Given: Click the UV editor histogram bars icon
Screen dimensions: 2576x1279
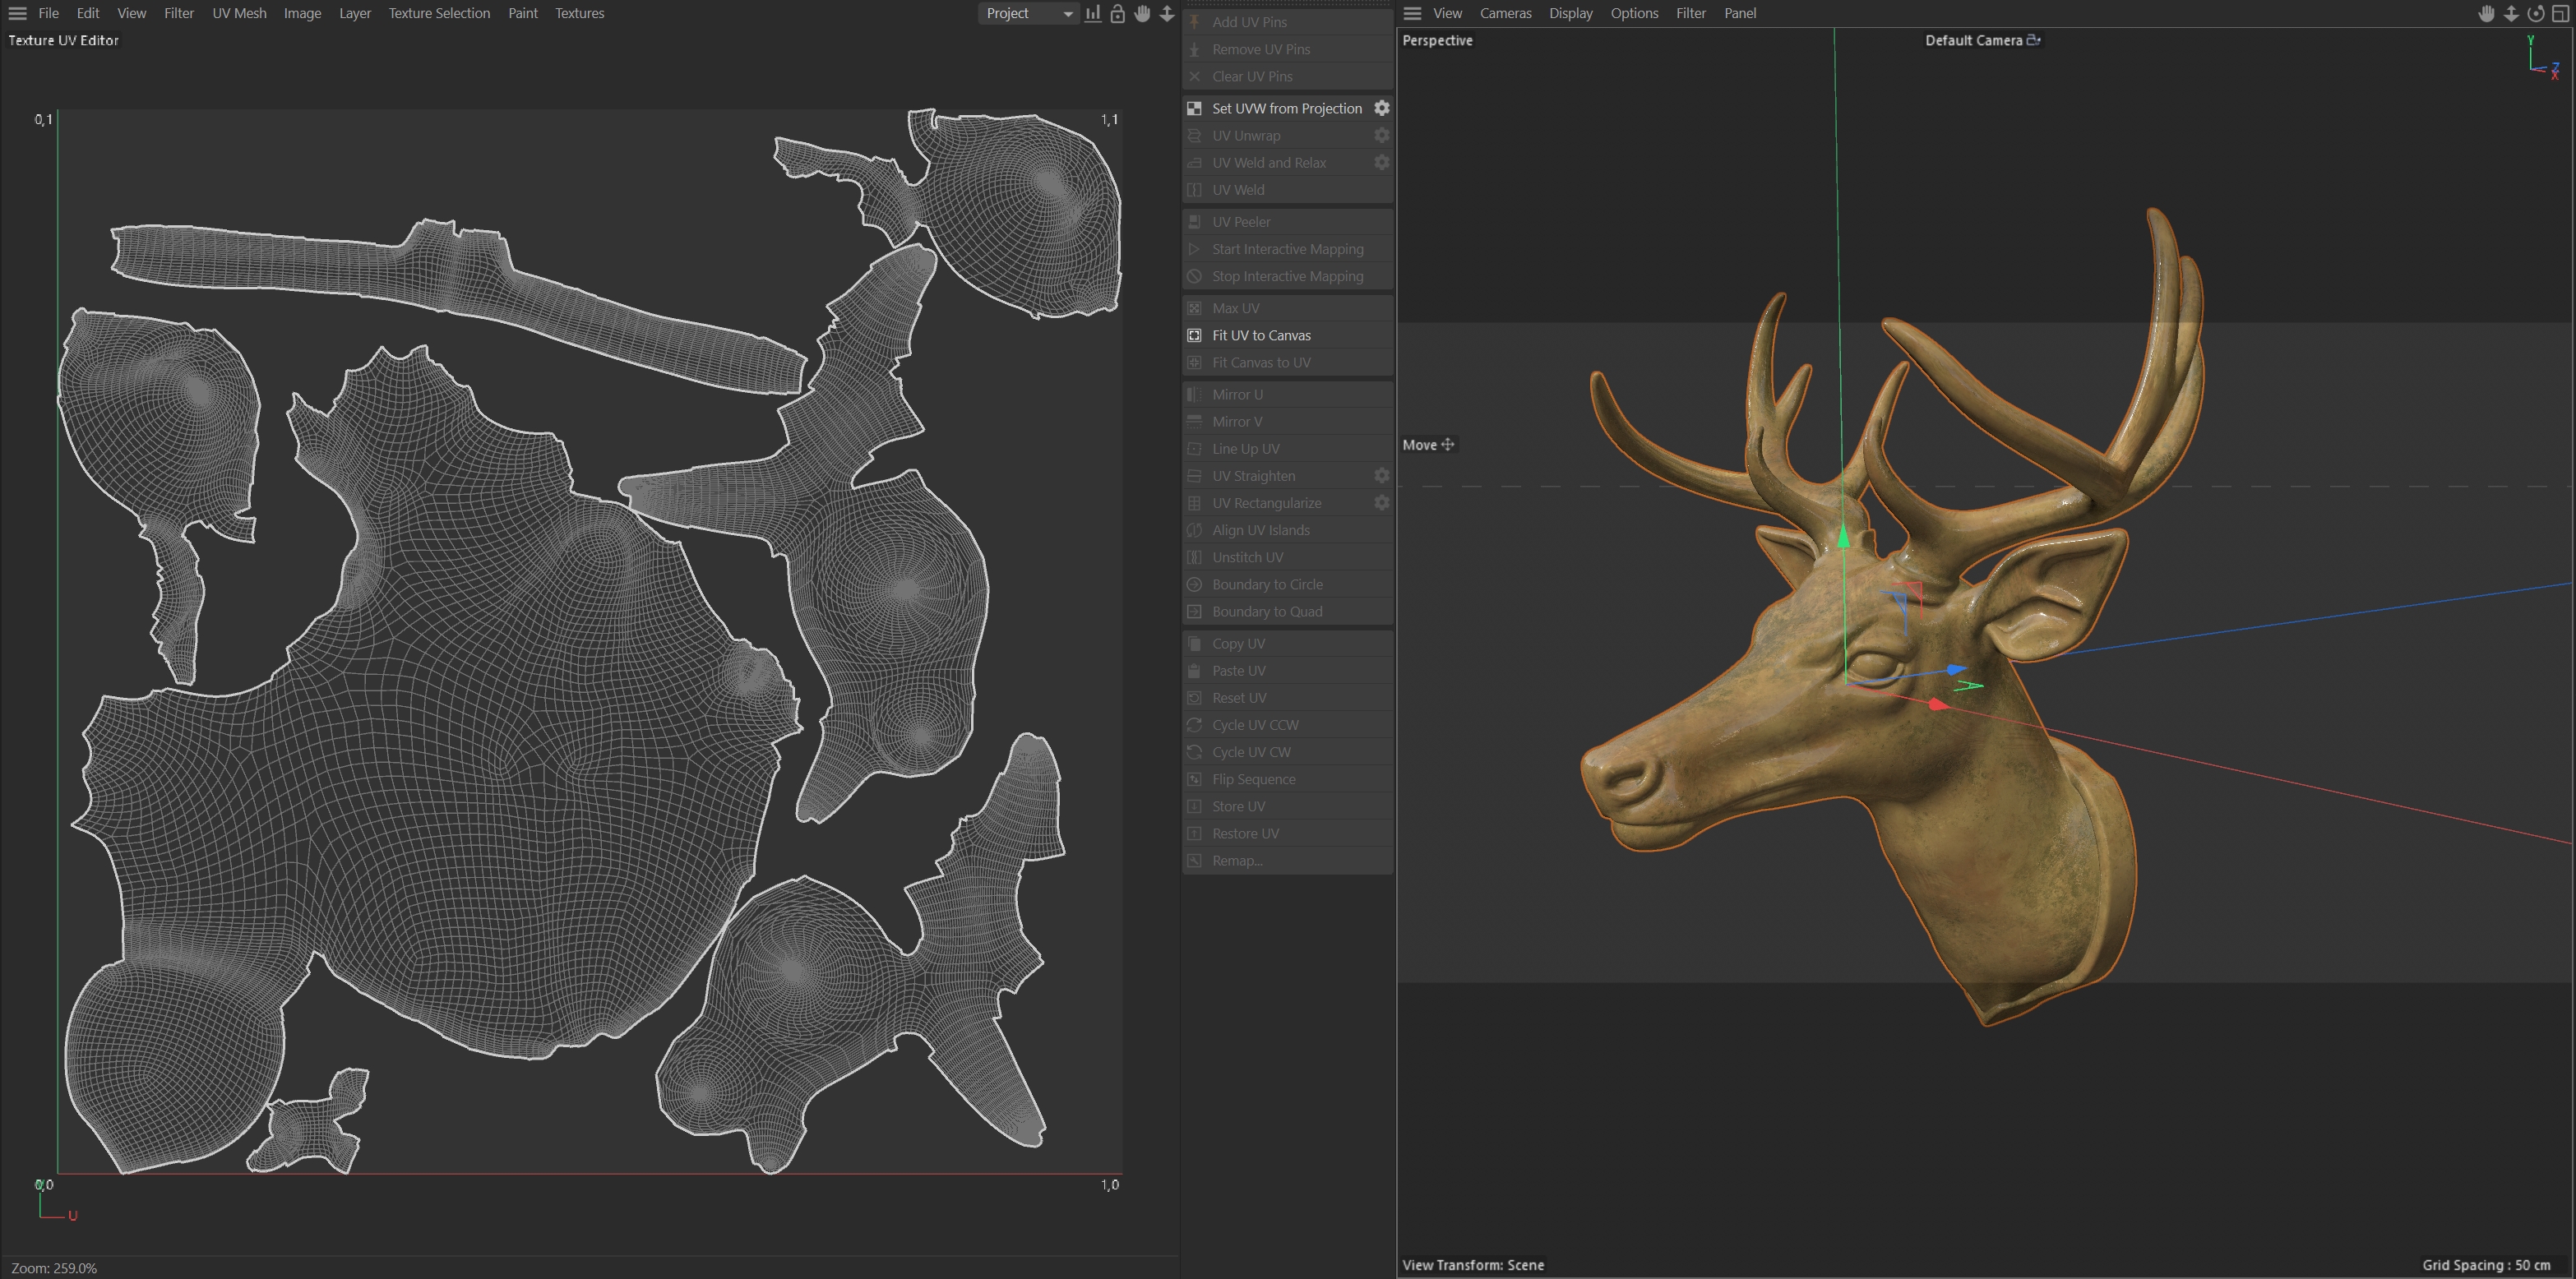Looking at the screenshot, I should click(1093, 13).
